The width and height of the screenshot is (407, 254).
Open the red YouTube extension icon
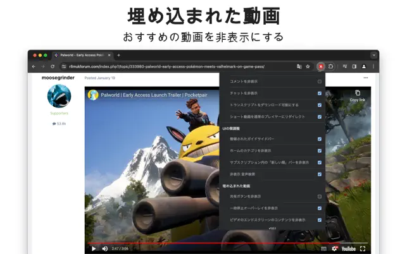point(321,66)
